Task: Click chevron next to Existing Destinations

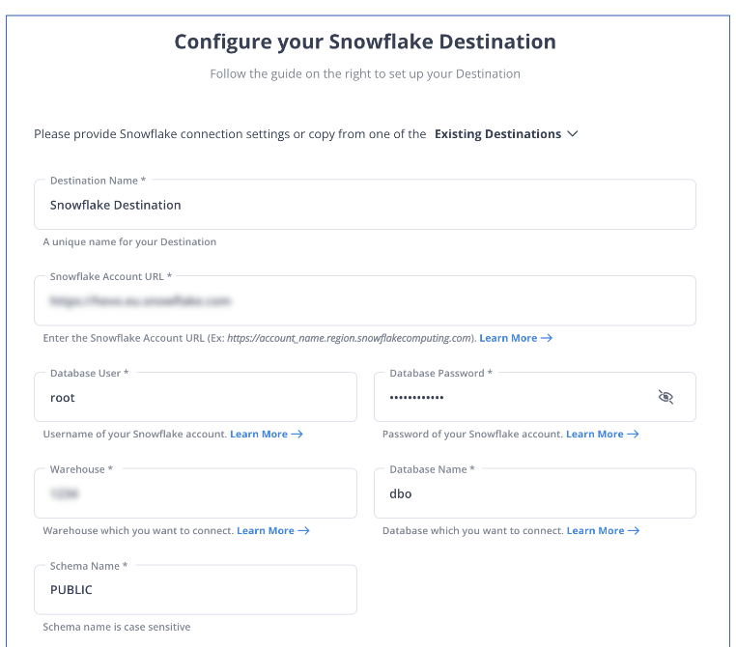Action: click(572, 133)
